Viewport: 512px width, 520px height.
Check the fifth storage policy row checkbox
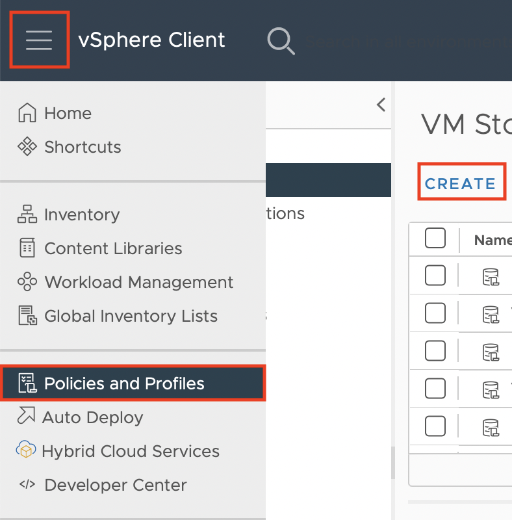pos(435,426)
